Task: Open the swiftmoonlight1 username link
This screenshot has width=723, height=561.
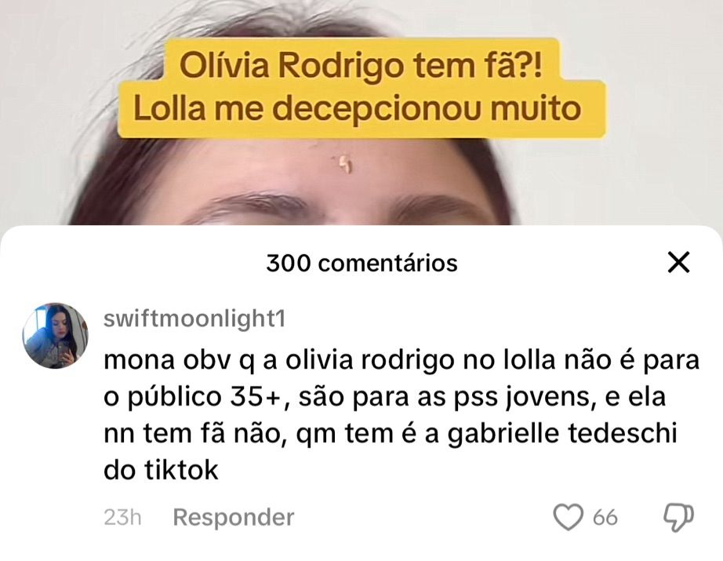Action: pos(194,319)
